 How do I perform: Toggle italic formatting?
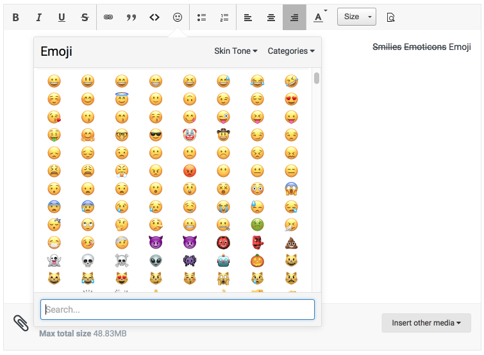(38, 17)
